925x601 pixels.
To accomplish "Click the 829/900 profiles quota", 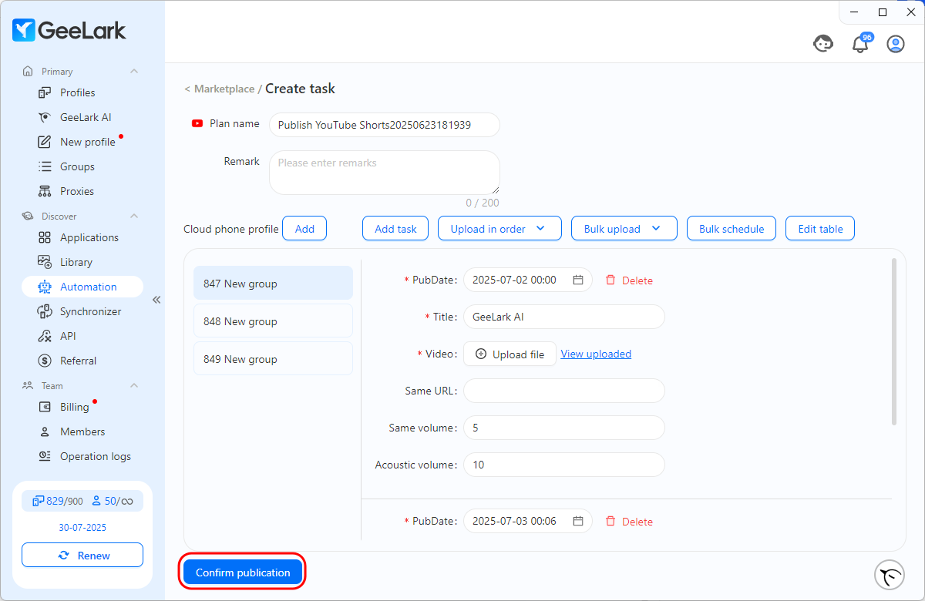I will (x=57, y=501).
